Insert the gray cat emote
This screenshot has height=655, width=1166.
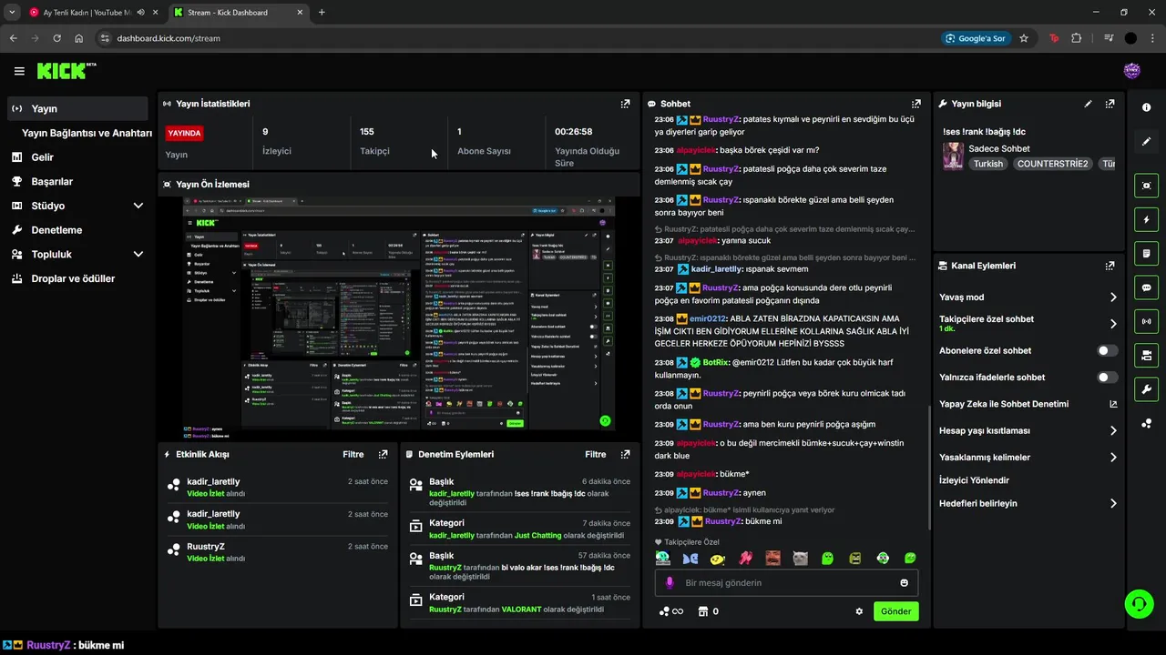click(800, 558)
